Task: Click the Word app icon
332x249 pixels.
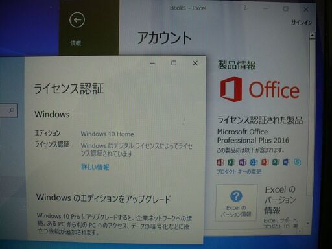Action: 287,162
